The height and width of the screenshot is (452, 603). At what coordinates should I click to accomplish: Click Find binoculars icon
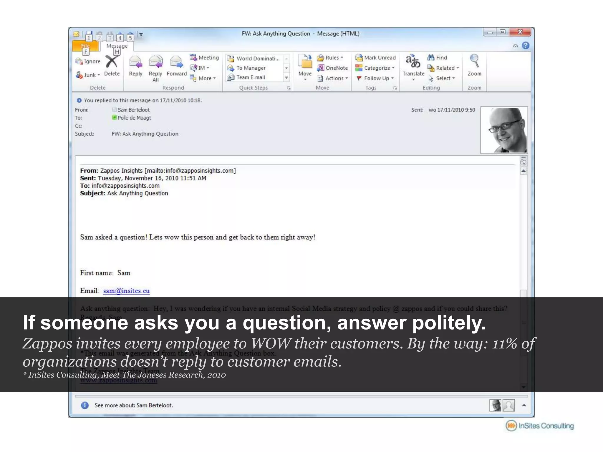point(437,57)
